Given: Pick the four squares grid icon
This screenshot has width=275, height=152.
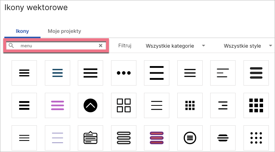Looking at the screenshot, I should point(124,105).
